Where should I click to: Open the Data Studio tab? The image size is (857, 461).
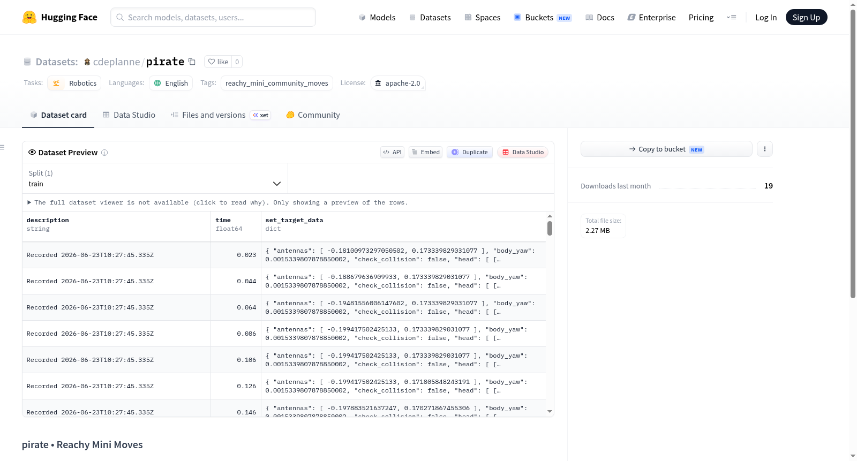[x=129, y=115]
